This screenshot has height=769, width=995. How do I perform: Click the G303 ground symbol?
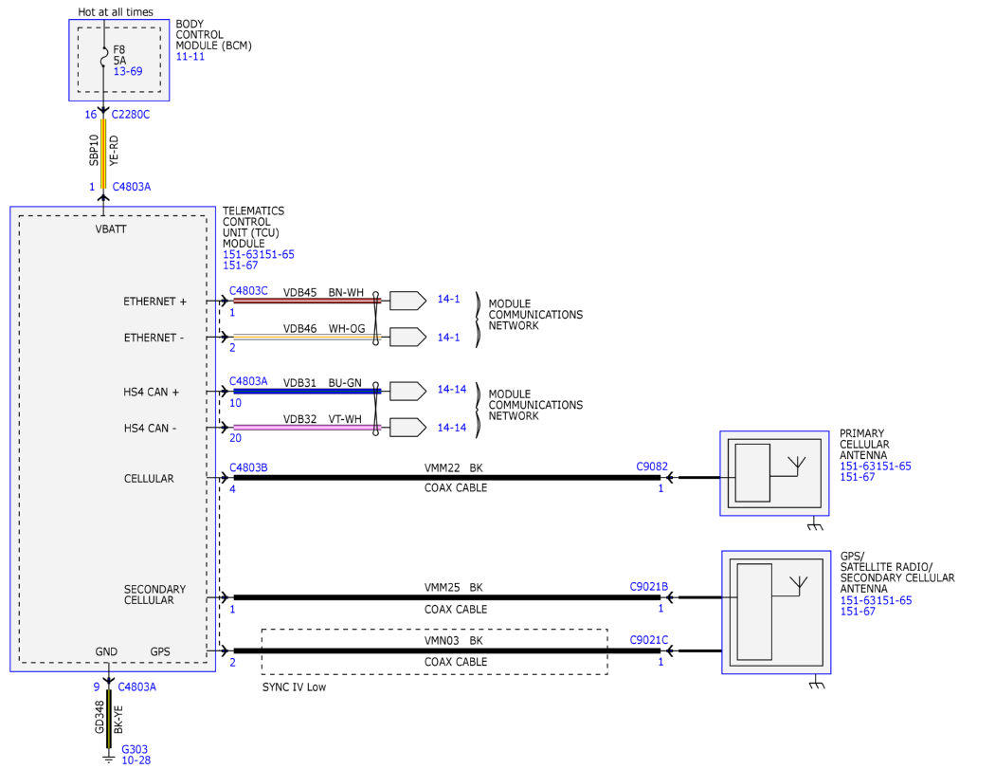coord(109,759)
